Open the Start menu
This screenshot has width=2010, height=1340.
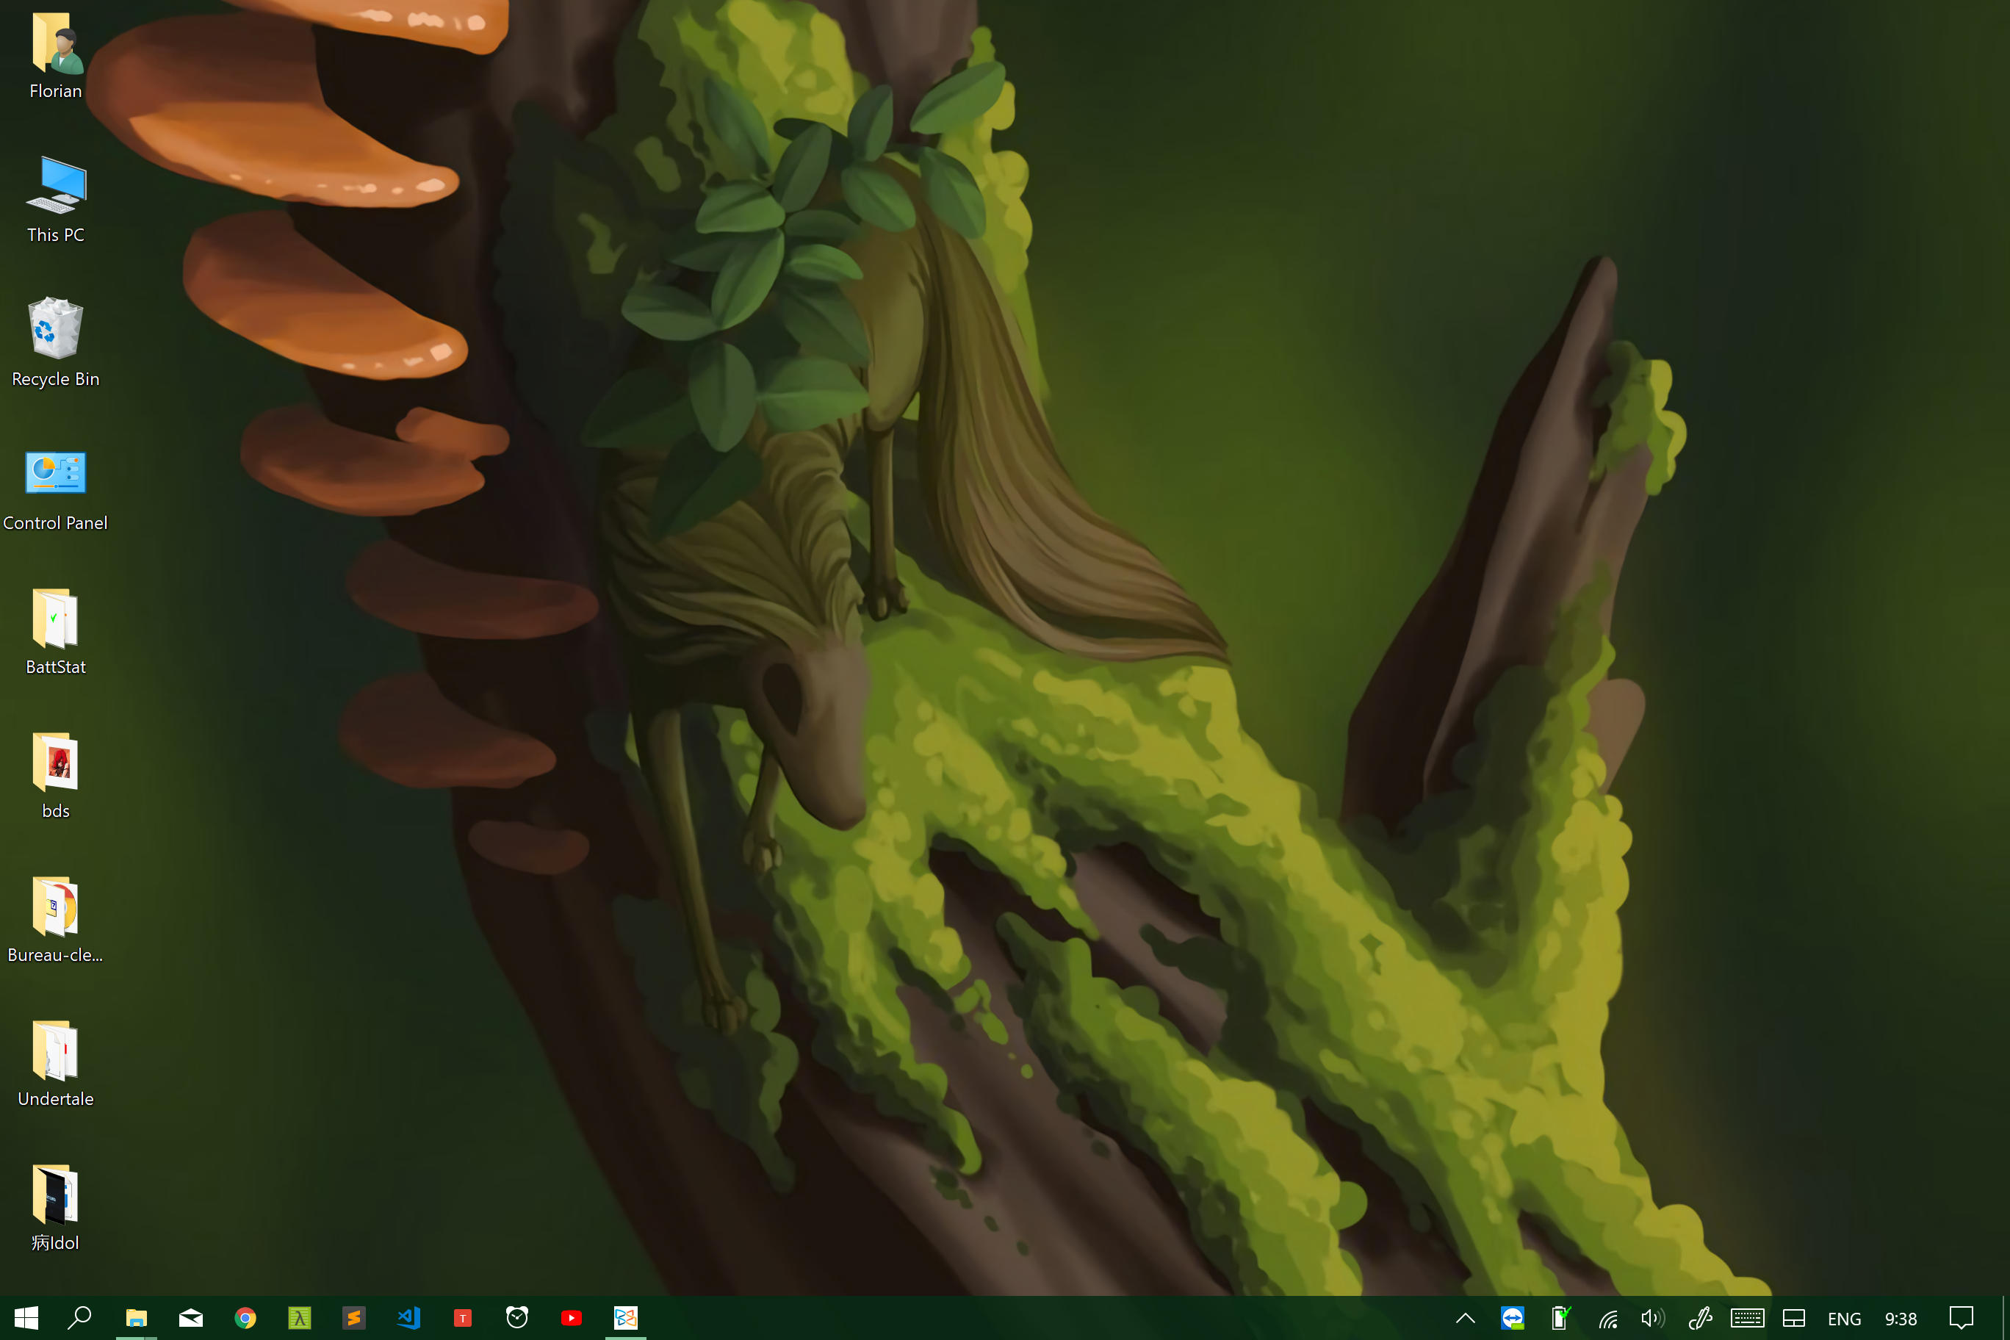[x=26, y=1318]
